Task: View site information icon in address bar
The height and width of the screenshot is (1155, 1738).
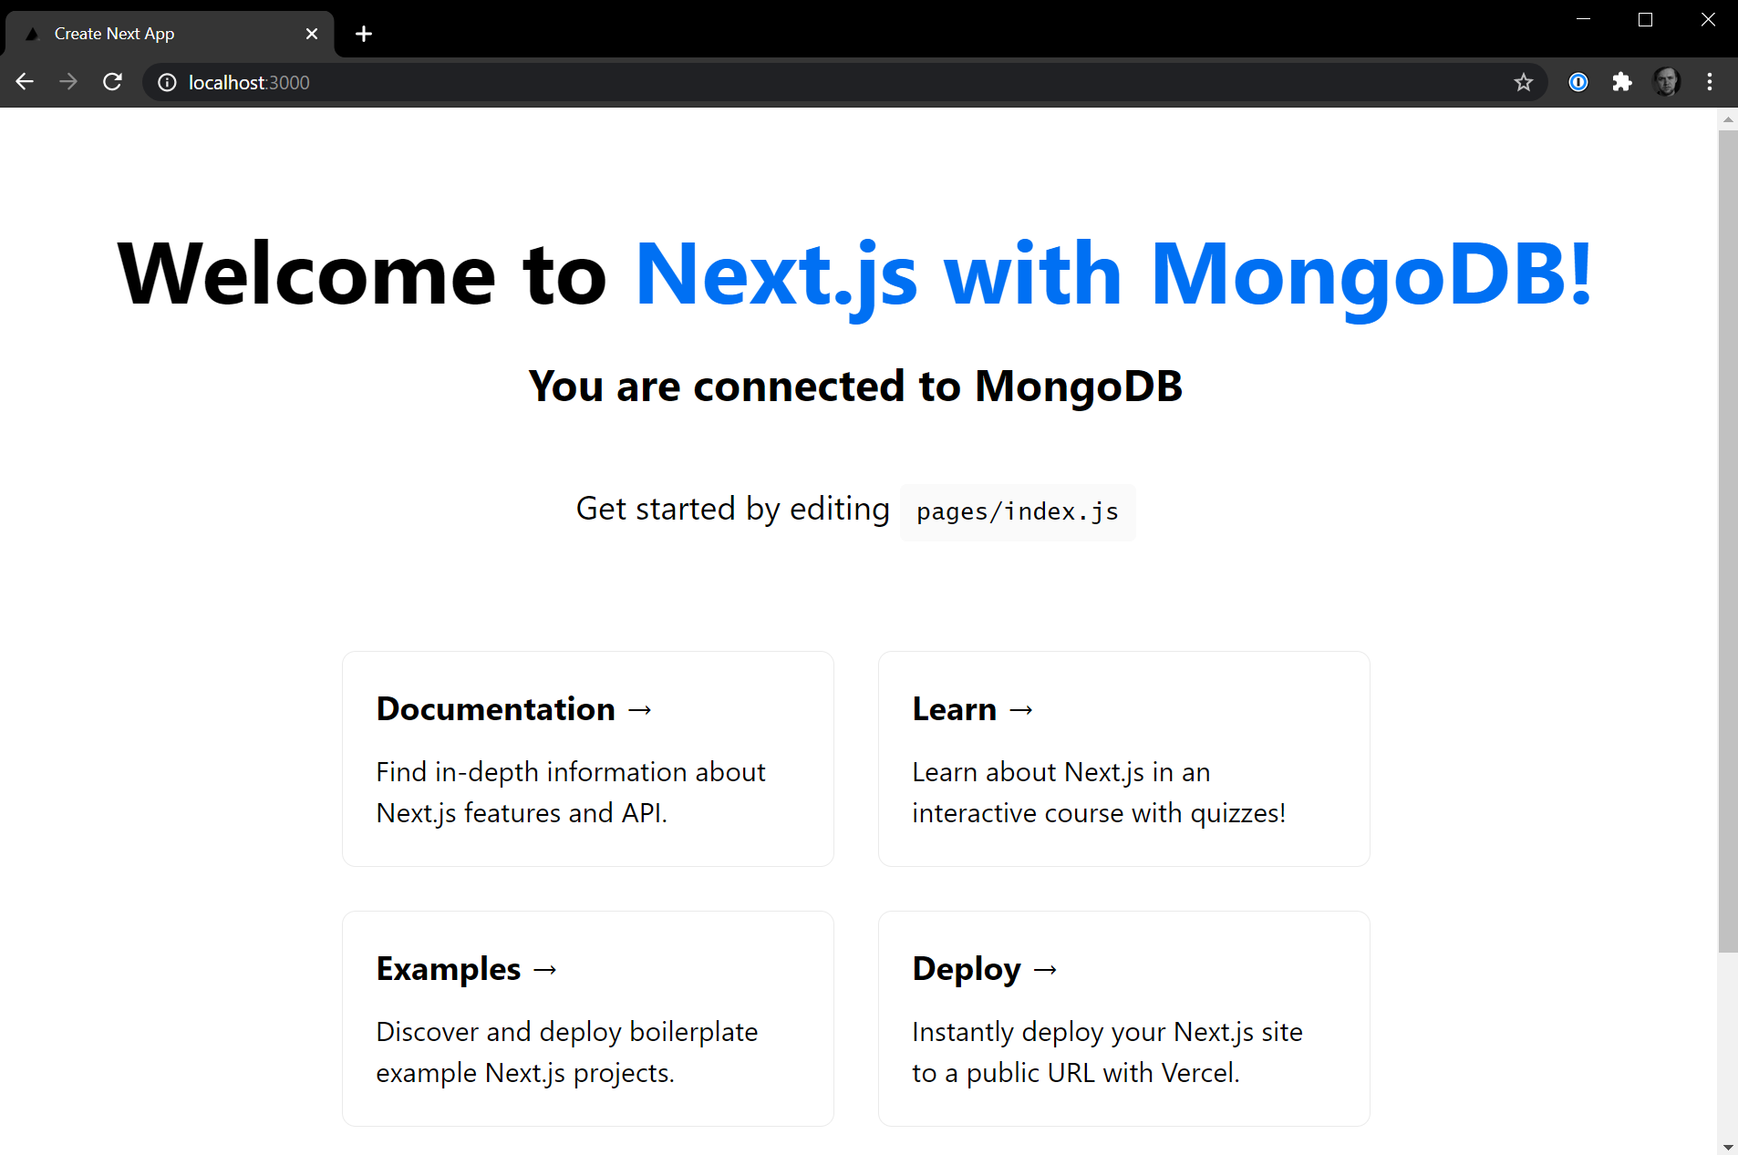Action: [x=167, y=82]
